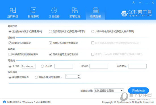Click the user account icon
This screenshot has height=105, width=156.
coord(134,3)
